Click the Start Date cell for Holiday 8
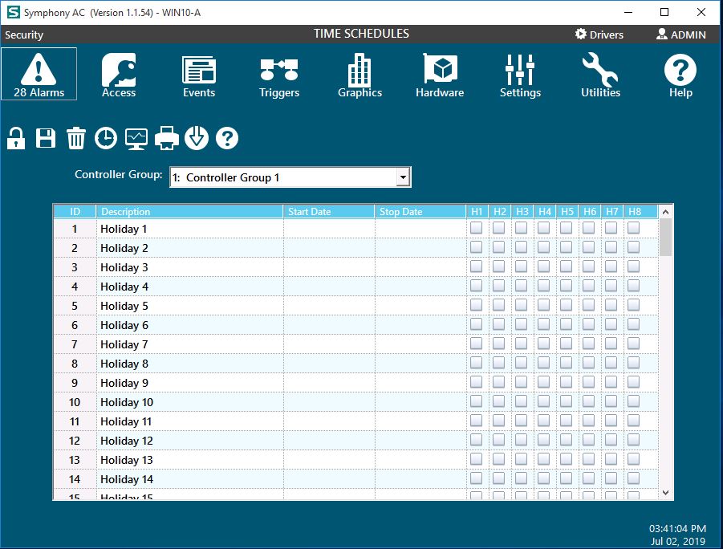Screen dimensions: 723x549 [329, 364]
